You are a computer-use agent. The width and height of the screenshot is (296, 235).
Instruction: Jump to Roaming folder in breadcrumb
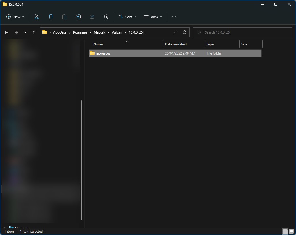pyautogui.click(x=80, y=32)
